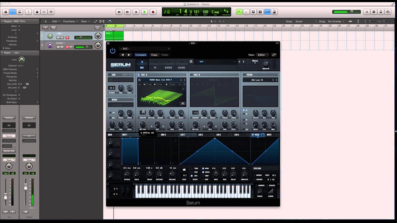Screen dimensions: 397x223
Task: Click the OSC A wavetable edit pencil
Action: [x=183, y=89]
